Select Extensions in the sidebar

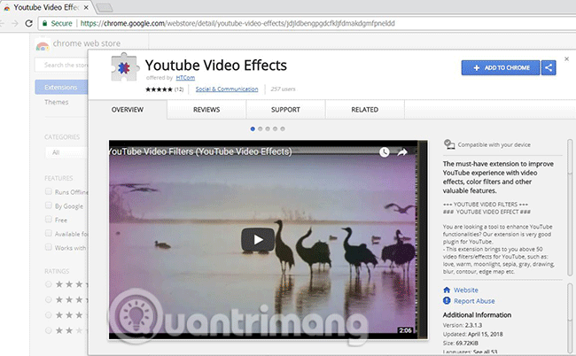click(61, 88)
